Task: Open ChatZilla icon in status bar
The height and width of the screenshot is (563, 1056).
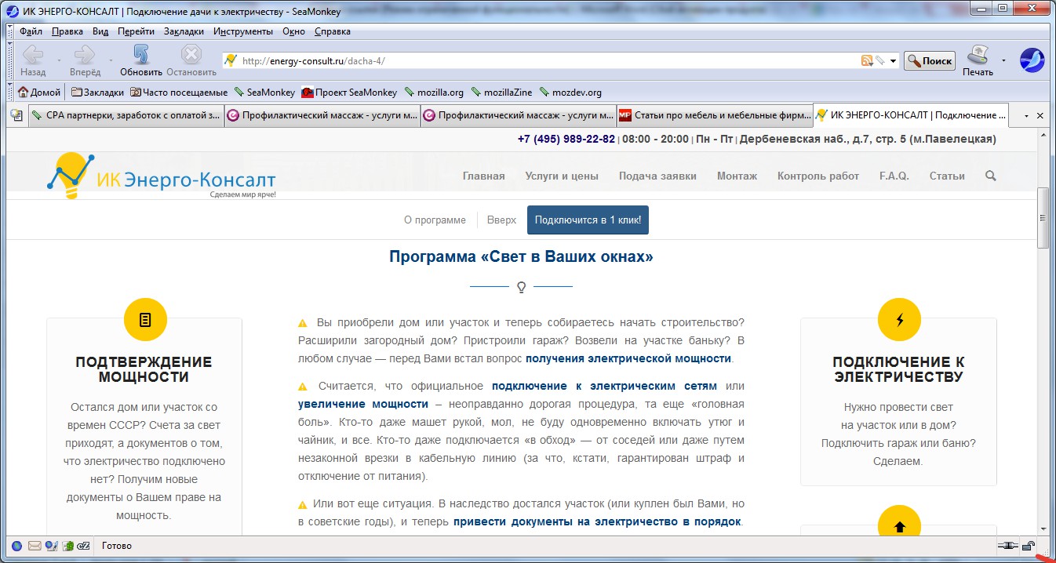Action: (85, 546)
